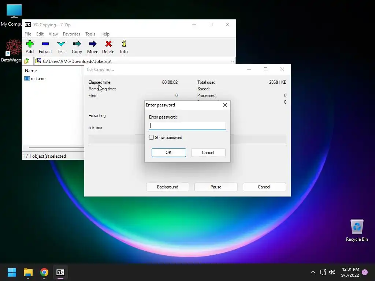Open the View menu
Screen dimensions: 375x281
tap(53, 34)
